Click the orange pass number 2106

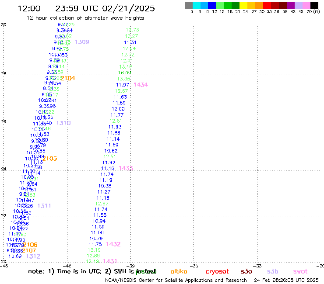tap(30, 245)
